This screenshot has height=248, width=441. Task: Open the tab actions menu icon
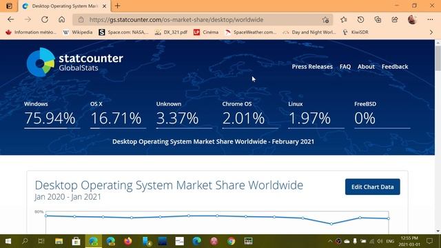point(9,6)
